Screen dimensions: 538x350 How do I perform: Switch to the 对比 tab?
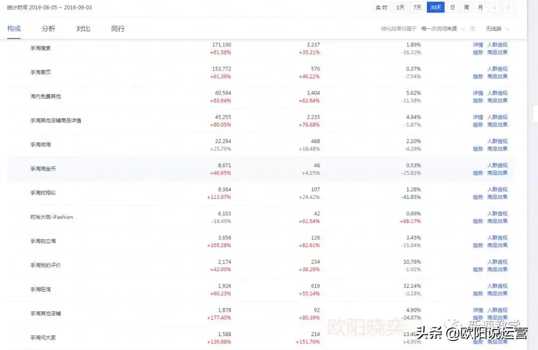coord(83,28)
